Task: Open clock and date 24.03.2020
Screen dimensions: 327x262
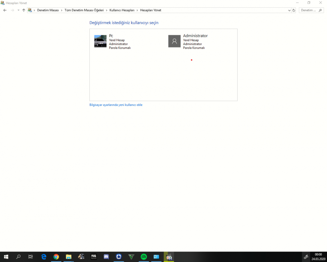Action: [x=318, y=257]
